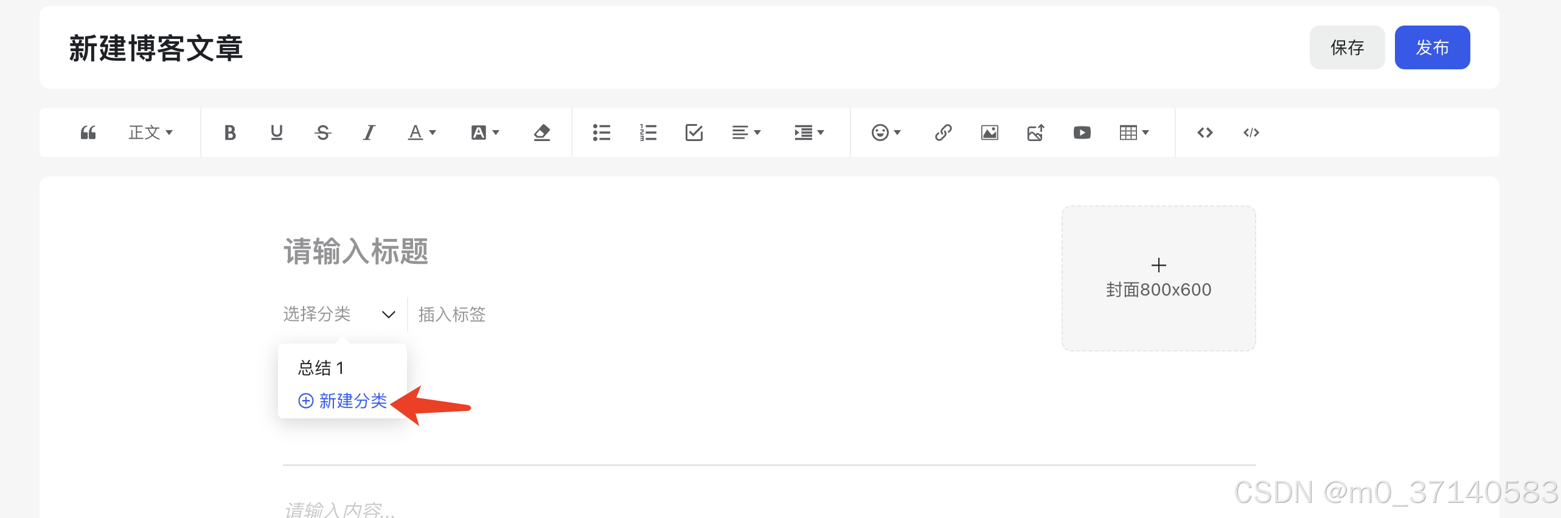Open the 正文 heading style dropdown

pyautogui.click(x=150, y=133)
